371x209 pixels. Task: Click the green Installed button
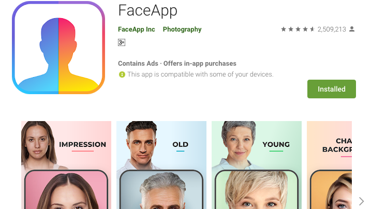point(332,89)
